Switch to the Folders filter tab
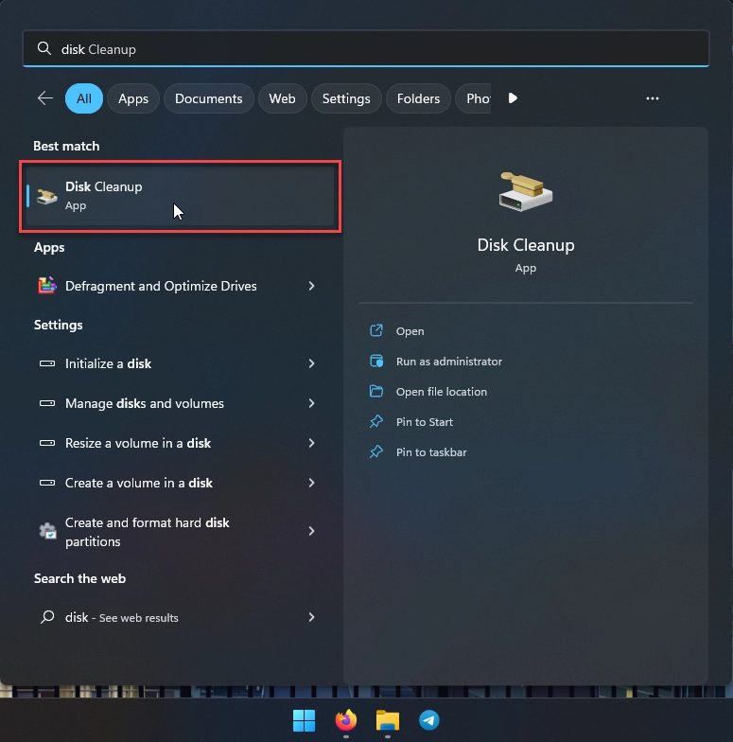 (x=418, y=98)
